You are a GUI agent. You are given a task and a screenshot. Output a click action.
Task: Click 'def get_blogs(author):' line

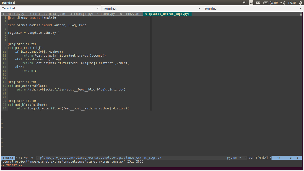(27, 105)
